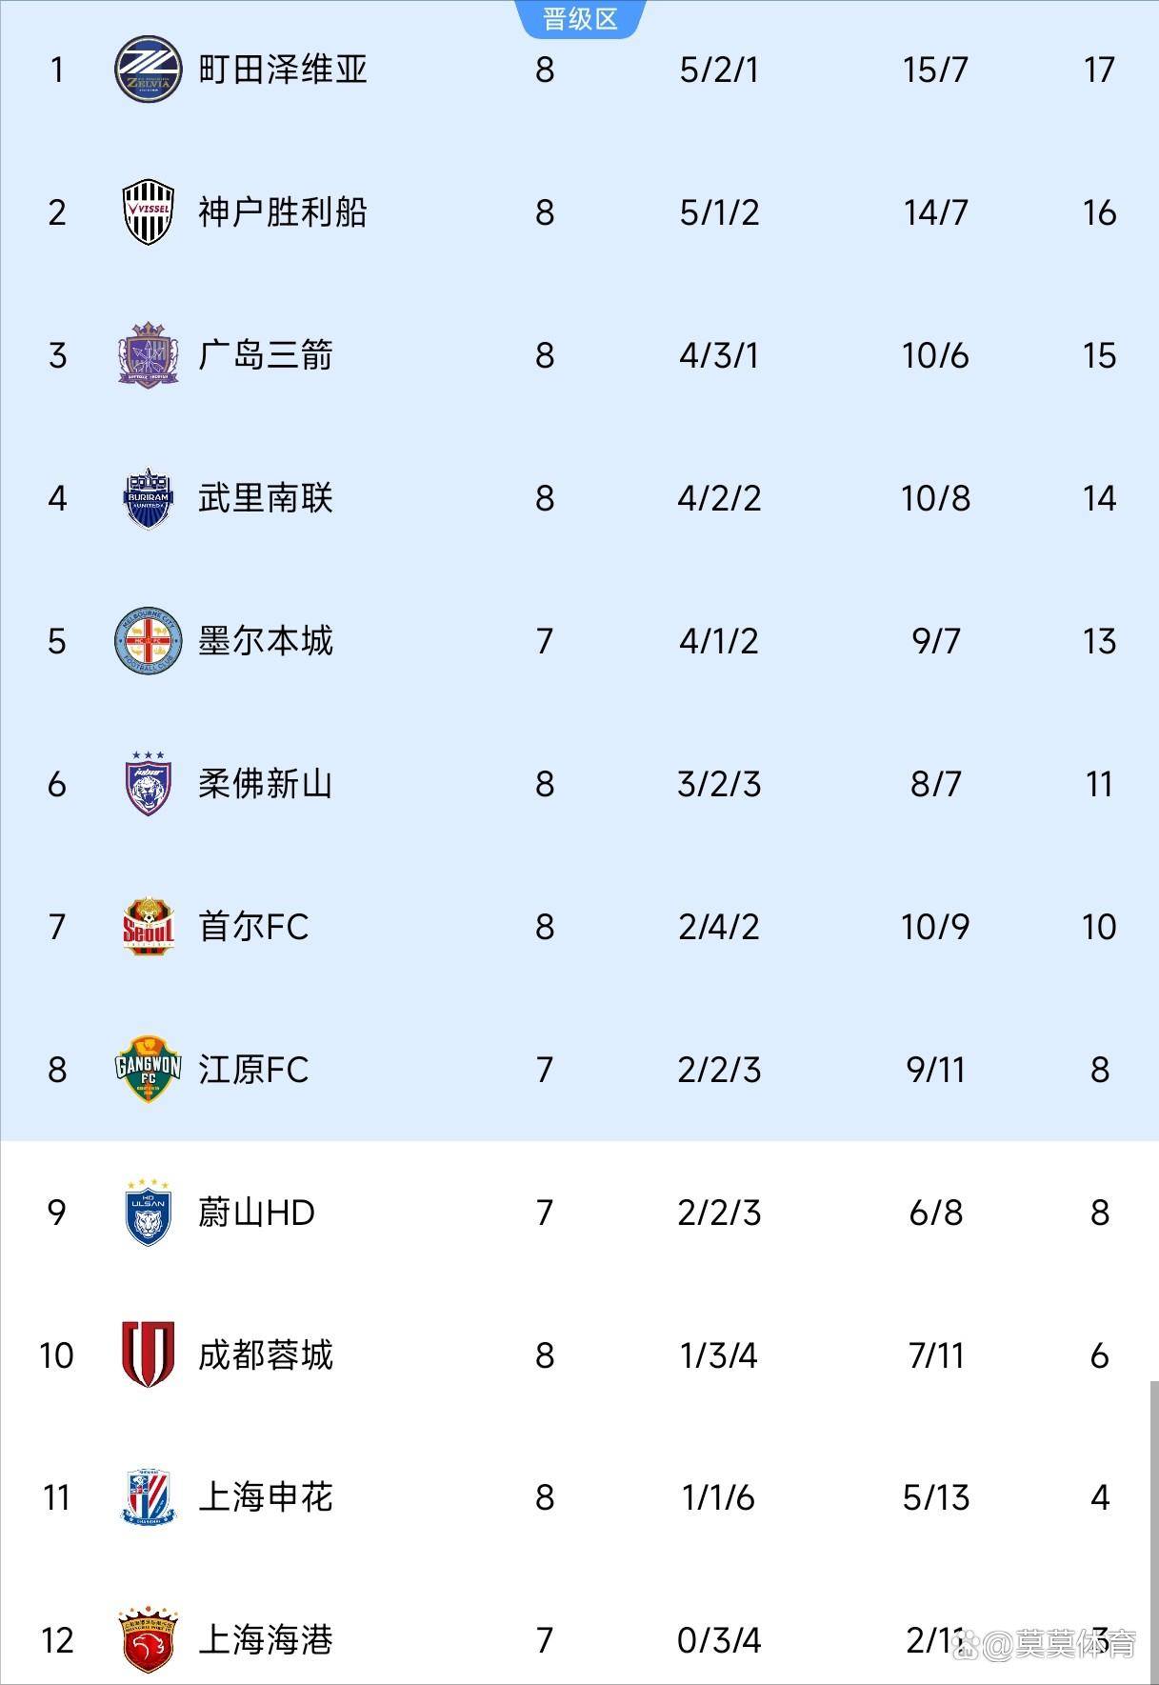The height and width of the screenshot is (1685, 1159).
Task: Click the Melbourne City round logo
Action: (148, 641)
